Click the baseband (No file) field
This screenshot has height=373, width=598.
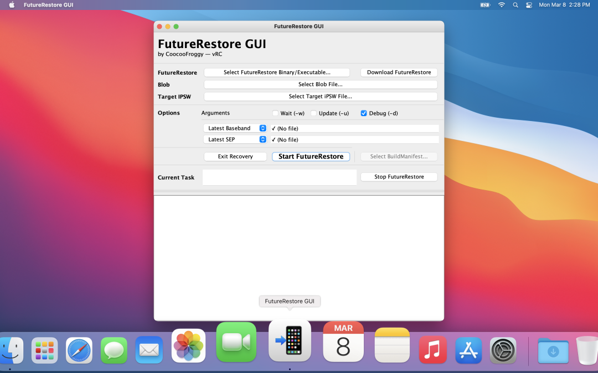tap(355, 128)
